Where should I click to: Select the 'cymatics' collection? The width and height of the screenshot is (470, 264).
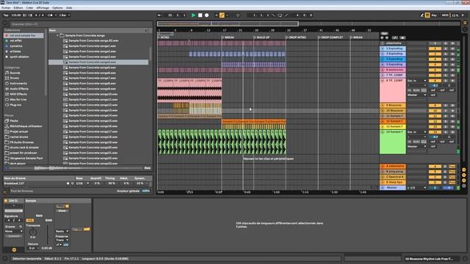pos(16,46)
